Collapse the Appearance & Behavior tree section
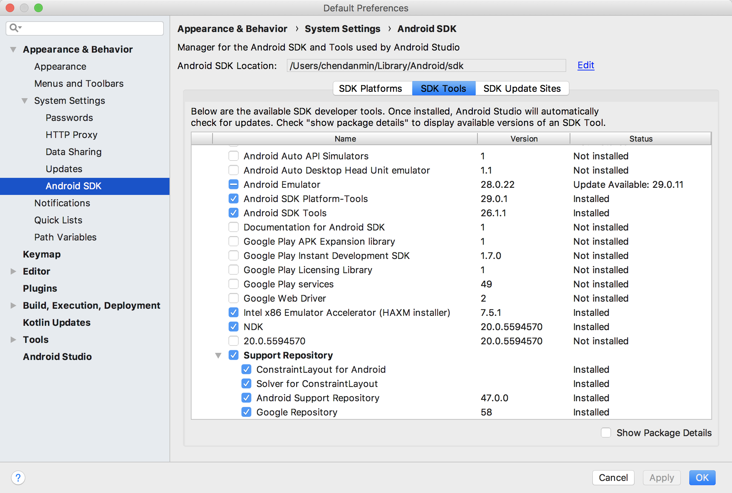 pos(13,49)
